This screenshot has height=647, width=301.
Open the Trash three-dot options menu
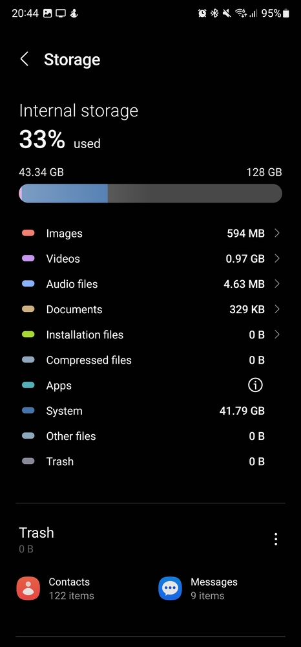tap(275, 539)
